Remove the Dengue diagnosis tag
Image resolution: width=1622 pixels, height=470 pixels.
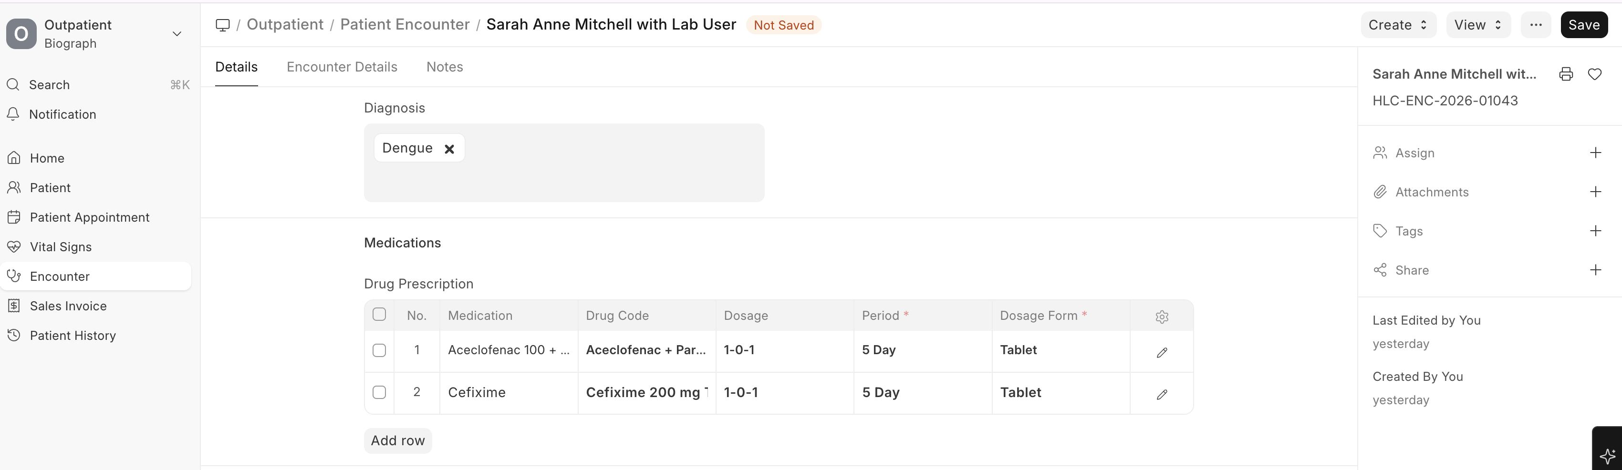[x=450, y=149]
